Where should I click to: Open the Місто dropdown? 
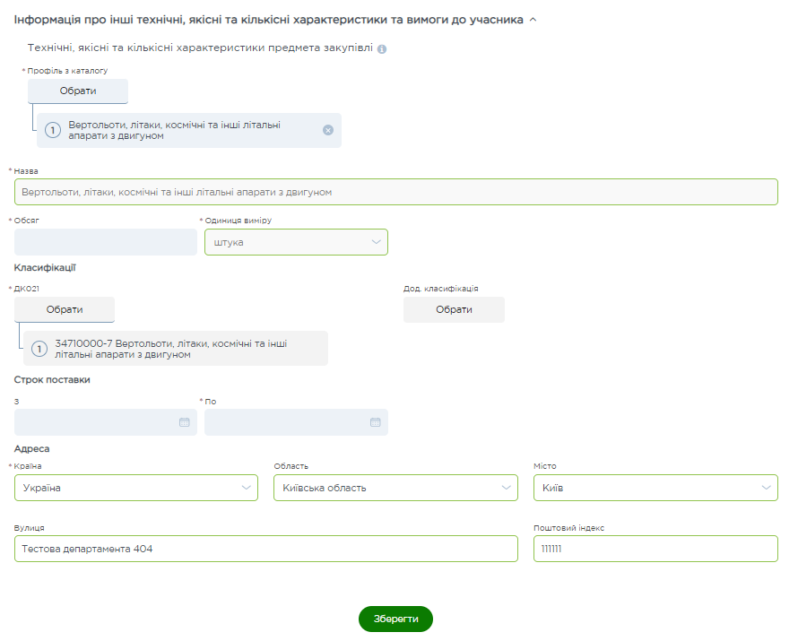(x=655, y=488)
